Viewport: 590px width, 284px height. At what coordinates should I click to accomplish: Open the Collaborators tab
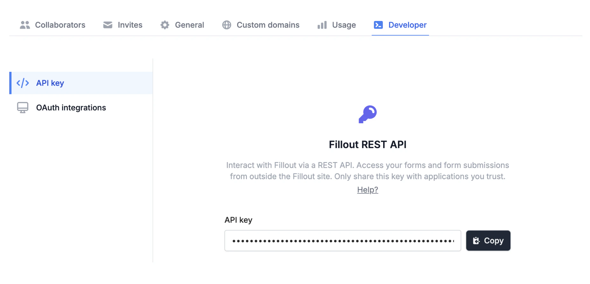(60, 25)
